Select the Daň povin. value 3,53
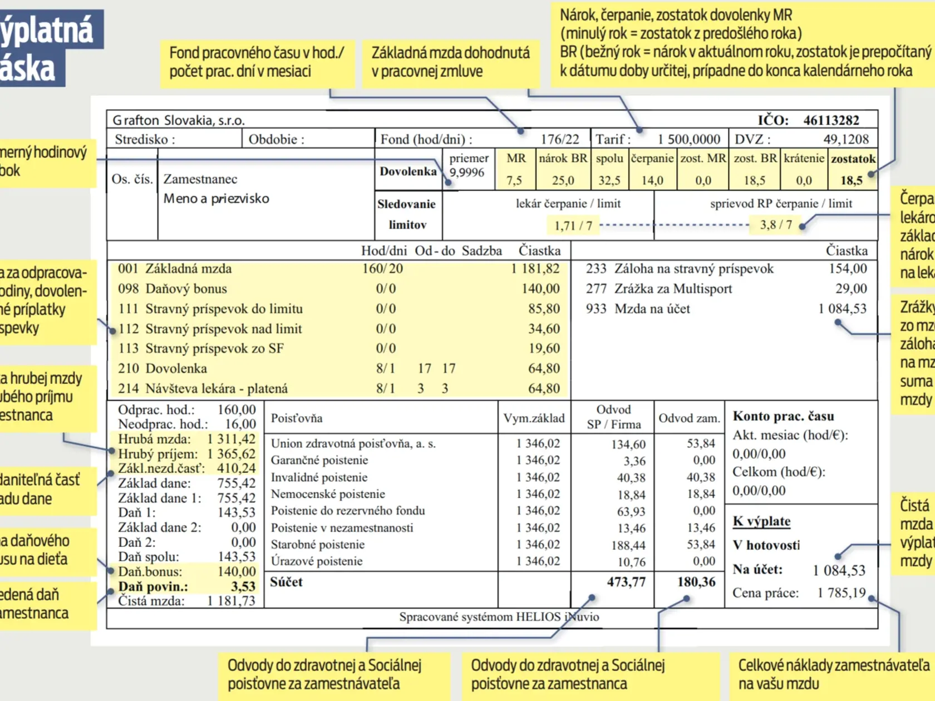 [243, 586]
